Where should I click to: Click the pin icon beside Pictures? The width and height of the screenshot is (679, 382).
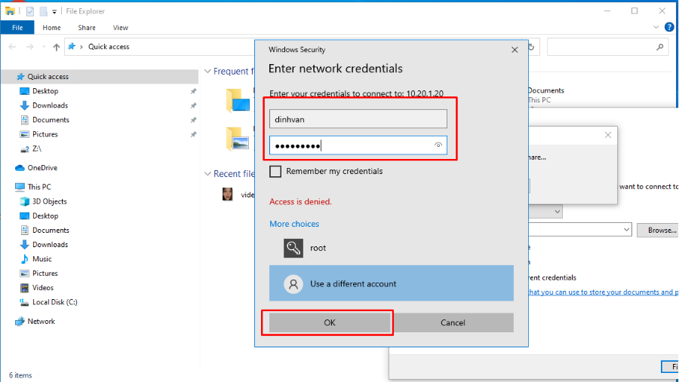point(193,135)
